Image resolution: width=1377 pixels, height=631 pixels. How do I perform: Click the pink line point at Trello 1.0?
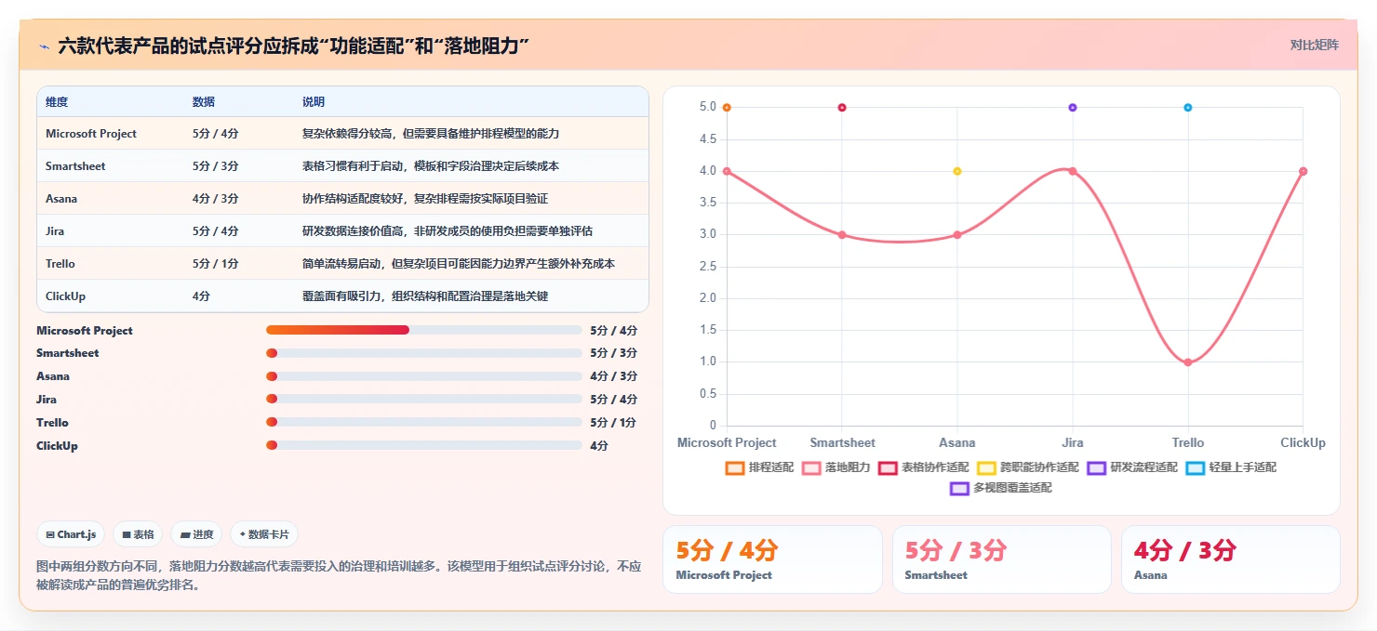[1188, 362]
